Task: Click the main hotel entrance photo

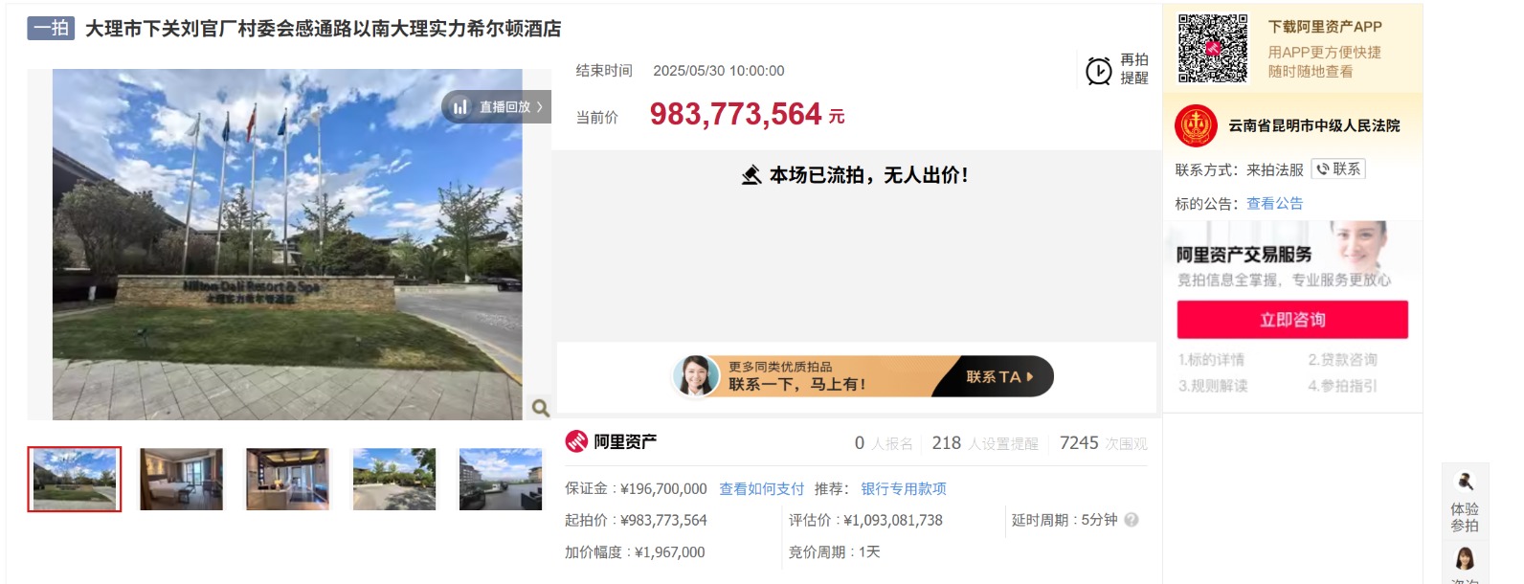Action: [x=287, y=244]
